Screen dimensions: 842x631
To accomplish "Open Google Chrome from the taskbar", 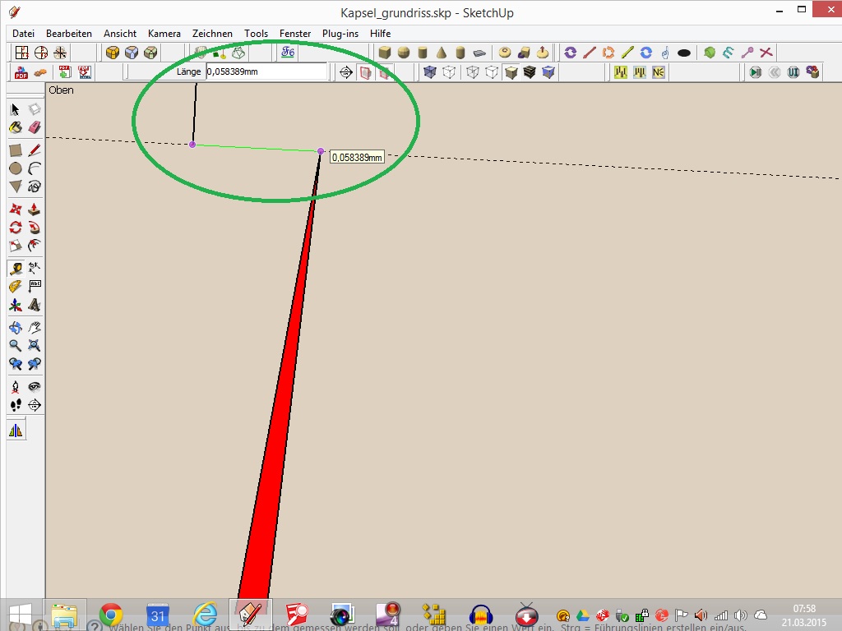I will pyautogui.click(x=111, y=615).
